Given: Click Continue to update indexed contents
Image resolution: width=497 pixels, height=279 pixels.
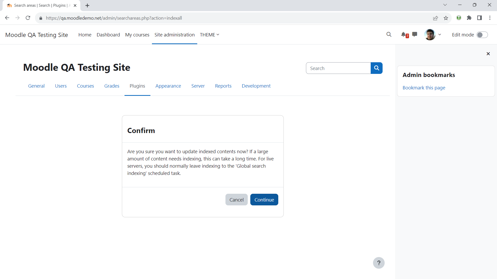Looking at the screenshot, I should click(x=264, y=200).
